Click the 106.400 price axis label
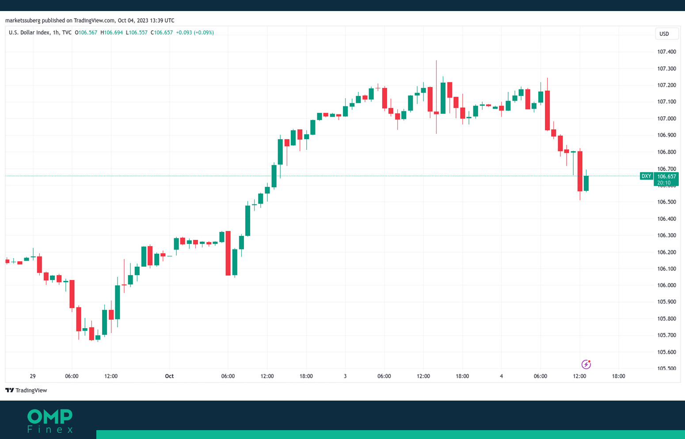This screenshot has height=439, width=685. coord(666,219)
